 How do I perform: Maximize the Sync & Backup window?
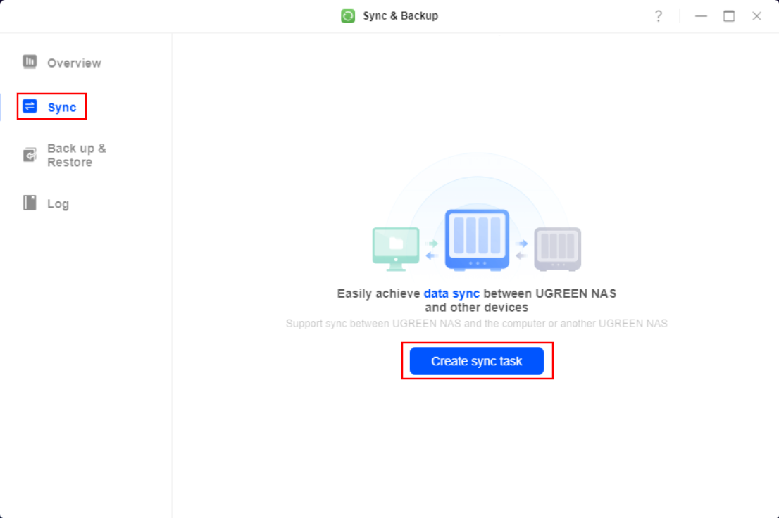click(729, 16)
